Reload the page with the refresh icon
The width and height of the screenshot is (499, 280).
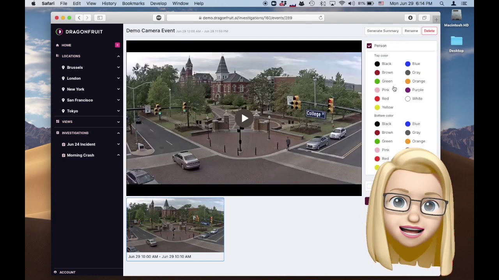(320, 18)
